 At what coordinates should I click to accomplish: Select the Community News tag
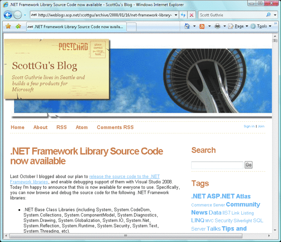click(x=243, y=204)
